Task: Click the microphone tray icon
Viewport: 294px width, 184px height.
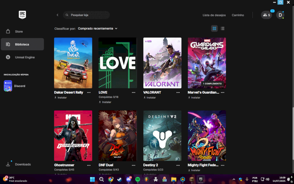Action: [x=247, y=179]
